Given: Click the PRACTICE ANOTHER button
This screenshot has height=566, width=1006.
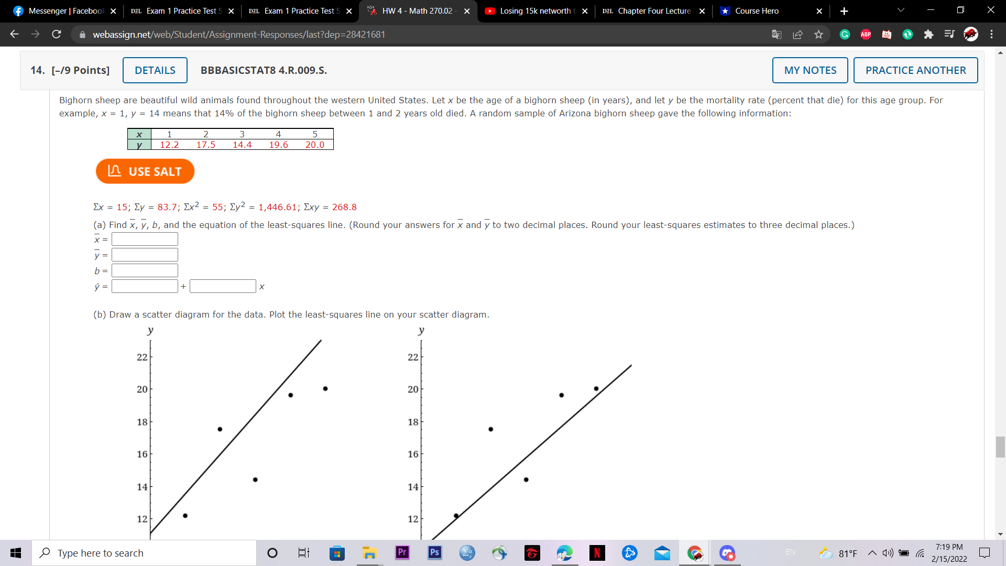Looking at the screenshot, I should point(915,70).
